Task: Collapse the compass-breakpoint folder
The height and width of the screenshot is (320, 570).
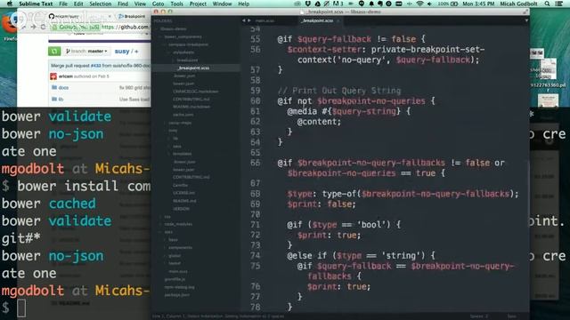Action: (x=188, y=44)
